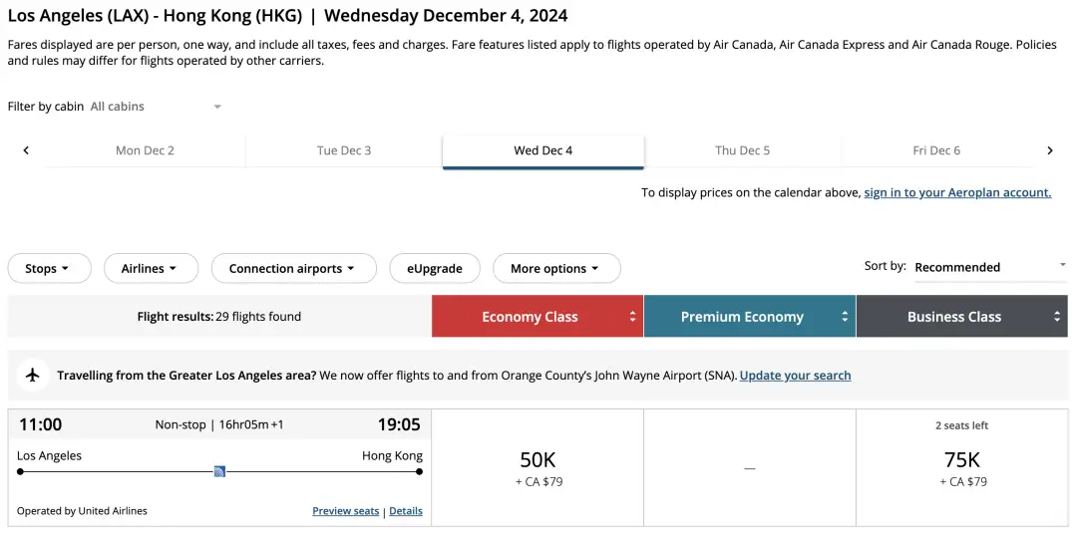
Task: Select the Tue Dec 3 date tab
Action: click(344, 150)
